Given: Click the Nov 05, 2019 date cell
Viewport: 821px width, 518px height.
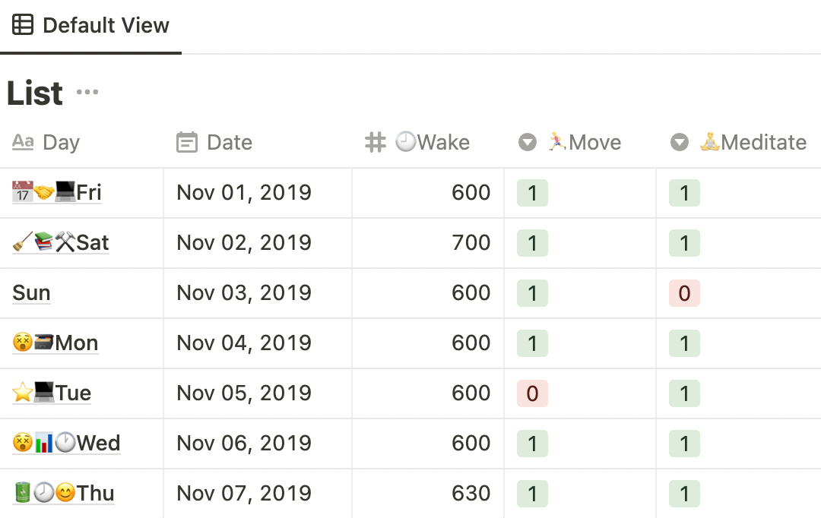Looking at the screenshot, I should click(x=258, y=393).
